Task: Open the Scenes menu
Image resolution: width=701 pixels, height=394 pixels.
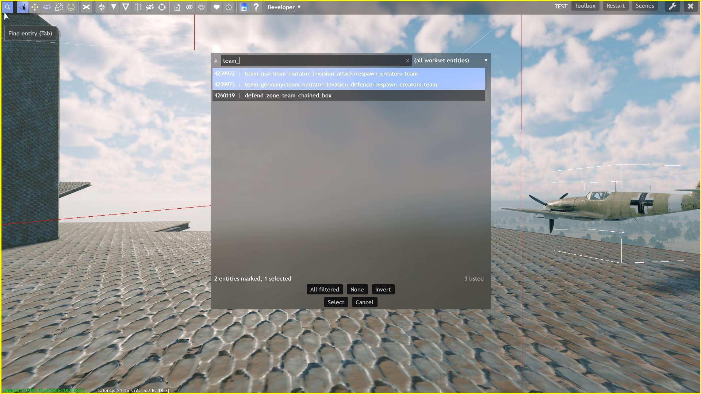Action: (x=644, y=6)
